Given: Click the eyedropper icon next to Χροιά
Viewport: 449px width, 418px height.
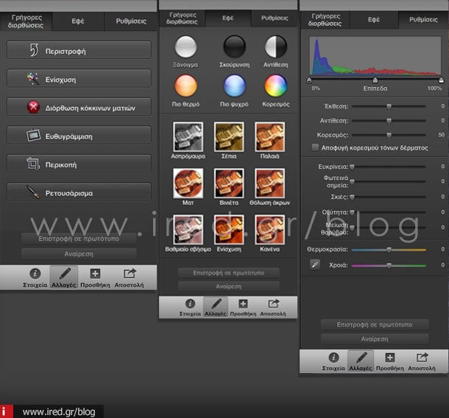Looking at the screenshot, I should 315,265.
